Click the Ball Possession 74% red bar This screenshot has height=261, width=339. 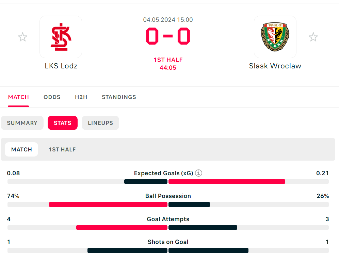tap(108, 205)
